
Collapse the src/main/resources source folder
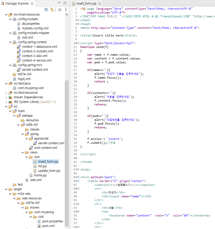click(x=6, y=15)
